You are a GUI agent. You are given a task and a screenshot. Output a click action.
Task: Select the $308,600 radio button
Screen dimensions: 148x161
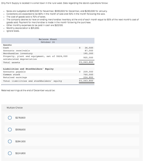pos(10,130)
